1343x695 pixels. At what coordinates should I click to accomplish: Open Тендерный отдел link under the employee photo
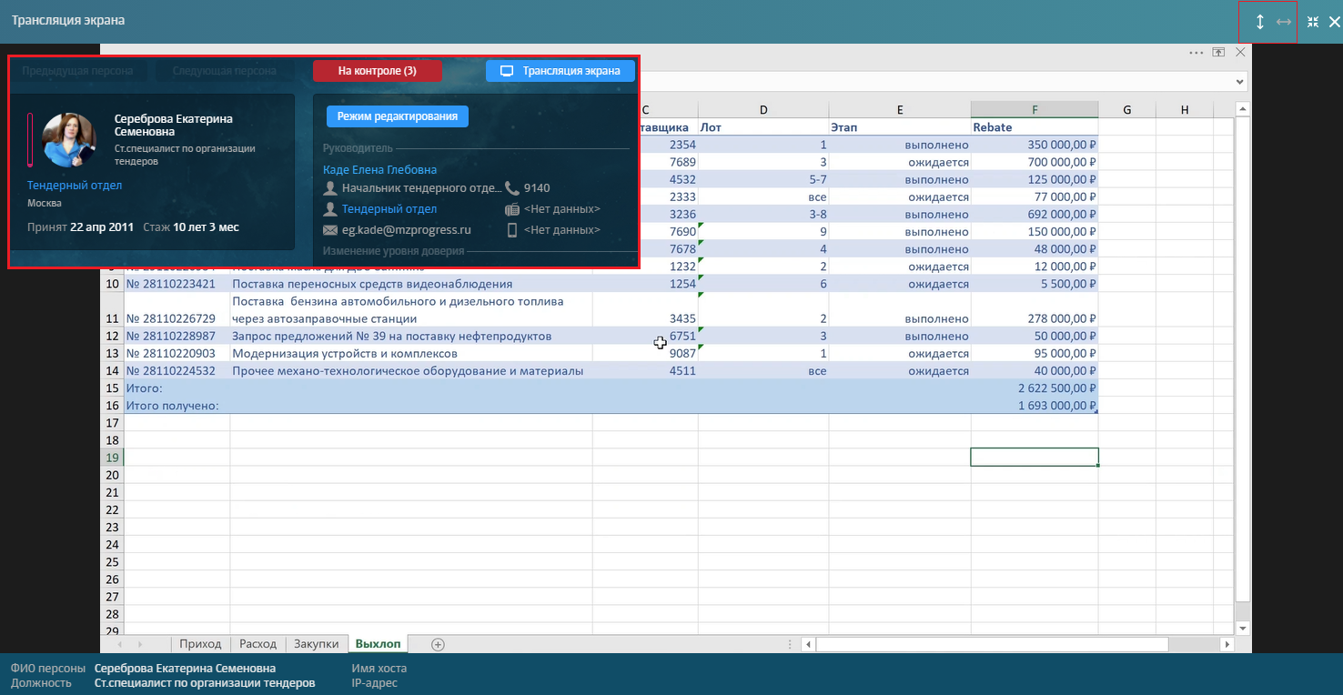click(x=75, y=186)
